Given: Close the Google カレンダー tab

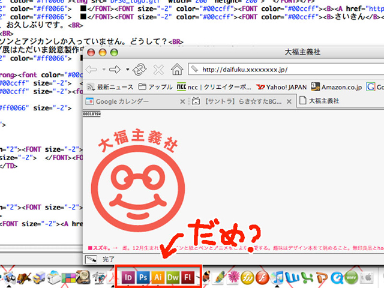Looking at the screenshot, I should pos(181,102).
